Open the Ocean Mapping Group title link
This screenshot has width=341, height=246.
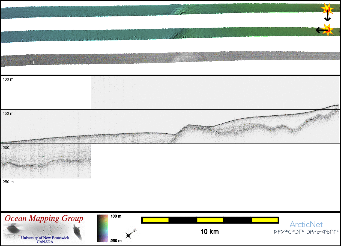44,219
